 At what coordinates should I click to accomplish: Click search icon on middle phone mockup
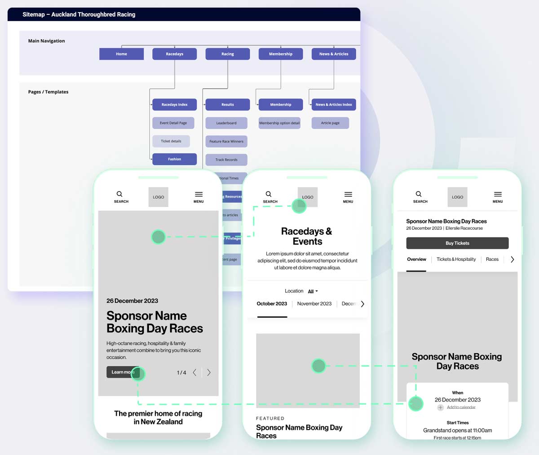click(269, 194)
